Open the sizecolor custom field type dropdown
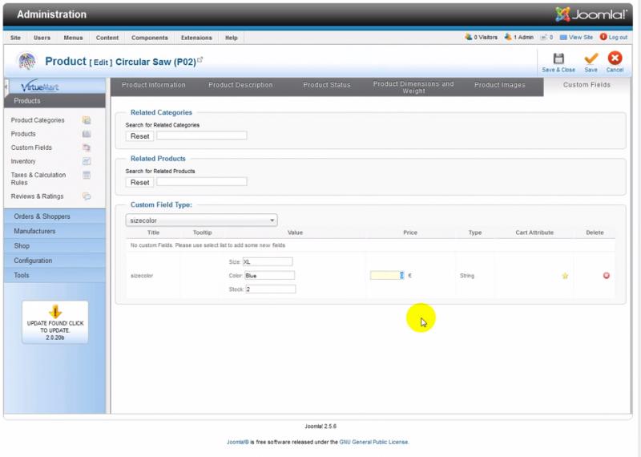 pos(201,220)
